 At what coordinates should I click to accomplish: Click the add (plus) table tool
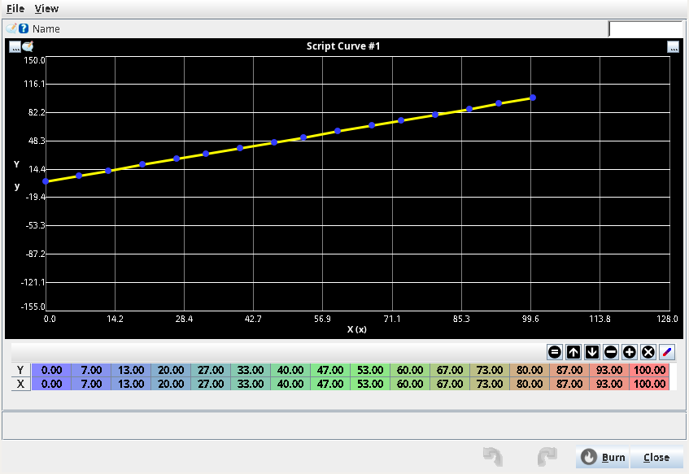630,352
